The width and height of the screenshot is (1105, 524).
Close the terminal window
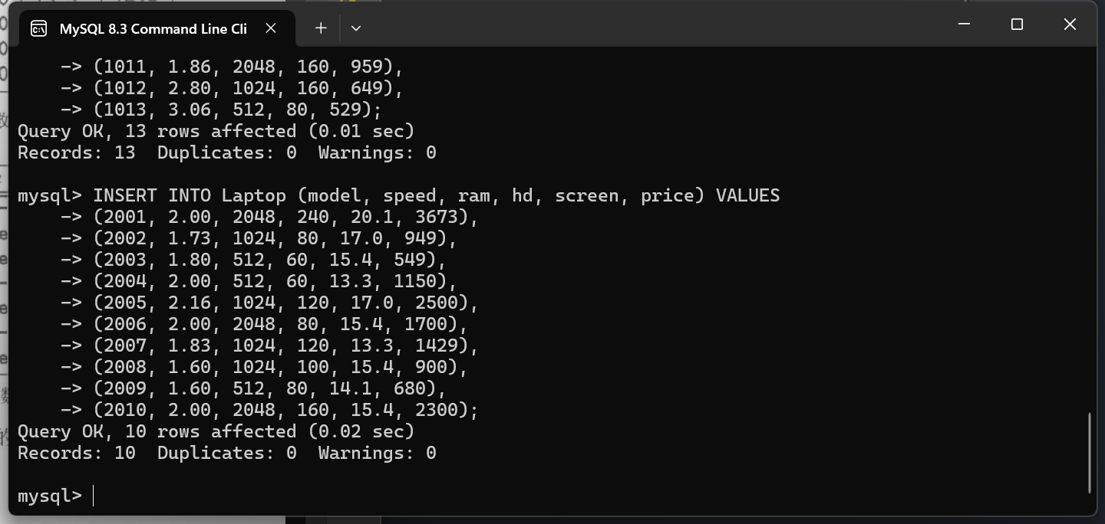click(x=1070, y=25)
